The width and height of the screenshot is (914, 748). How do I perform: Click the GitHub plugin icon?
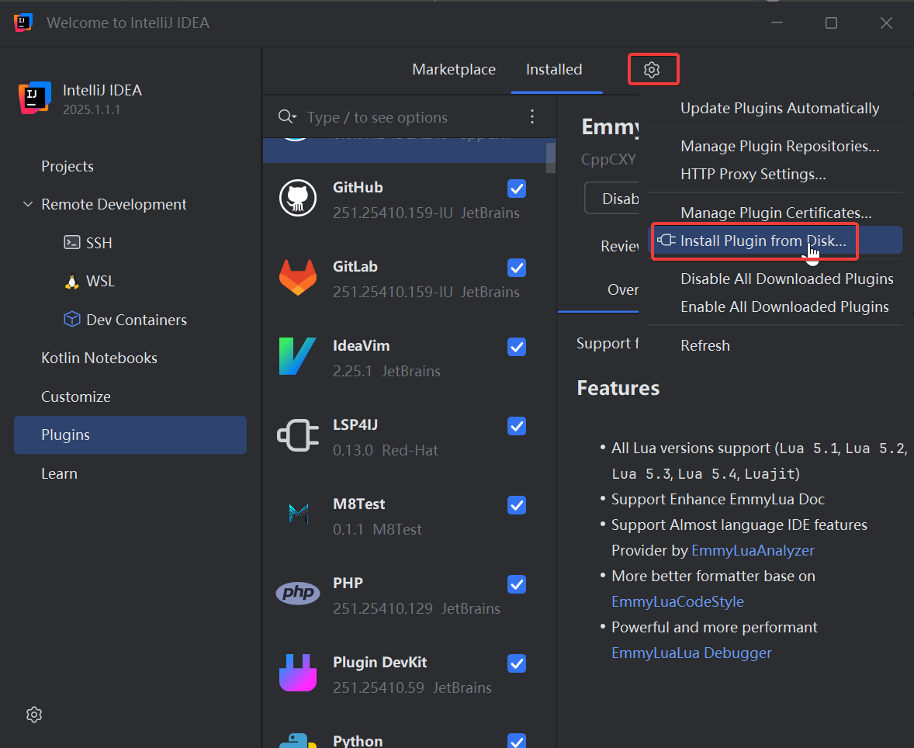click(298, 199)
